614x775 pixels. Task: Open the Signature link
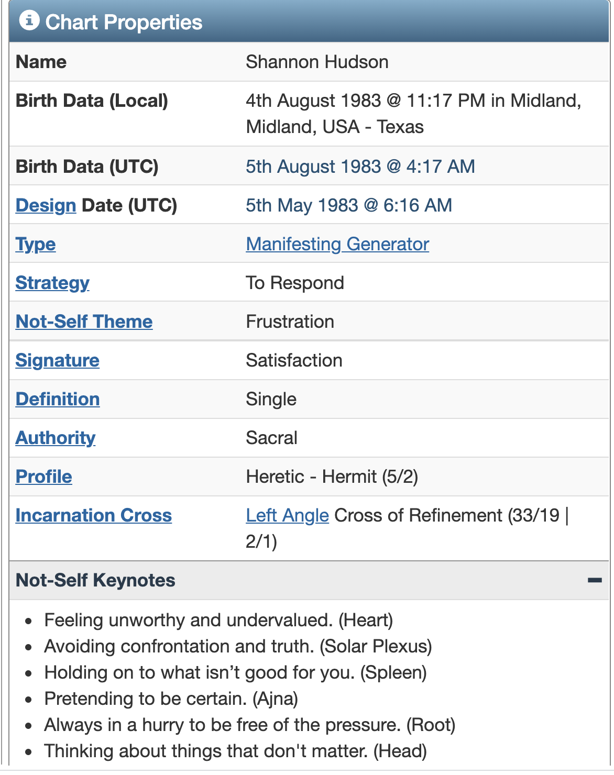(58, 360)
